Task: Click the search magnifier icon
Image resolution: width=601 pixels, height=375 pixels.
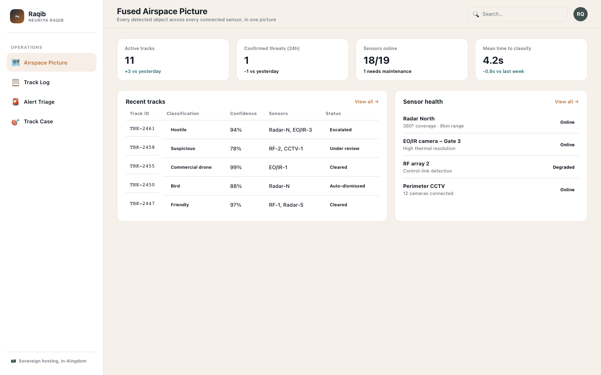Action: 476,14
